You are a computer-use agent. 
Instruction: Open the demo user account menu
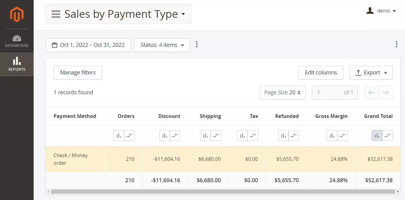381,11
